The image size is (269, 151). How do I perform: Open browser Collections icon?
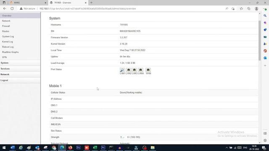249,8
